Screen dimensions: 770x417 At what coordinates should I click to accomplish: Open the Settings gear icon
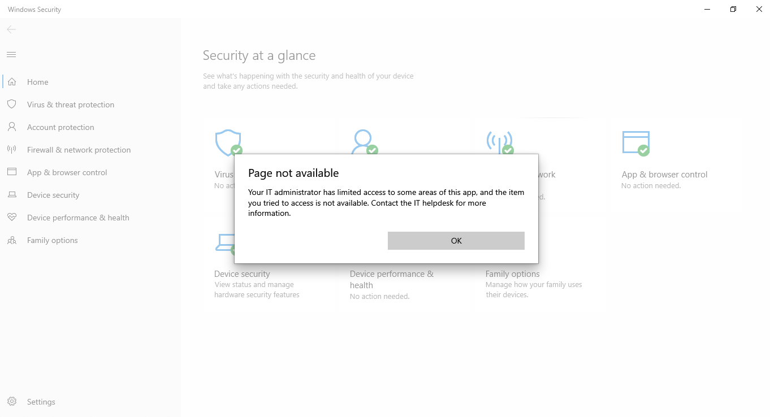point(11,402)
